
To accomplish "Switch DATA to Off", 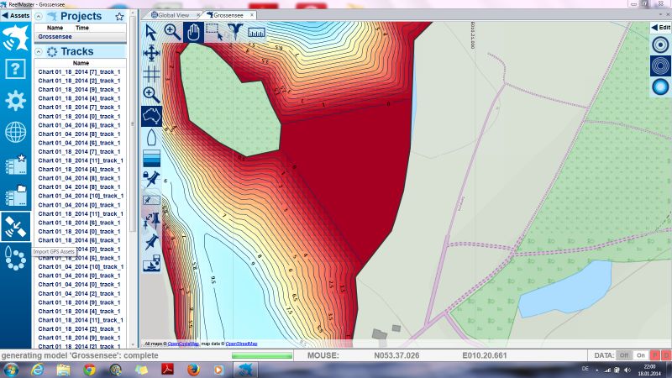I will tap(624, 355).
